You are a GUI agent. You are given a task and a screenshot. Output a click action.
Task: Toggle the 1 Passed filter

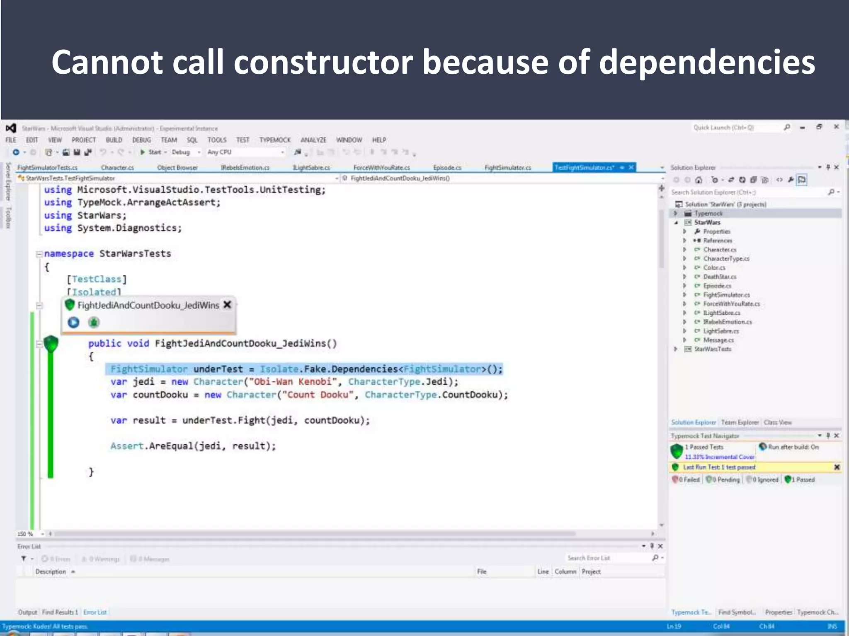coord(800,479)
